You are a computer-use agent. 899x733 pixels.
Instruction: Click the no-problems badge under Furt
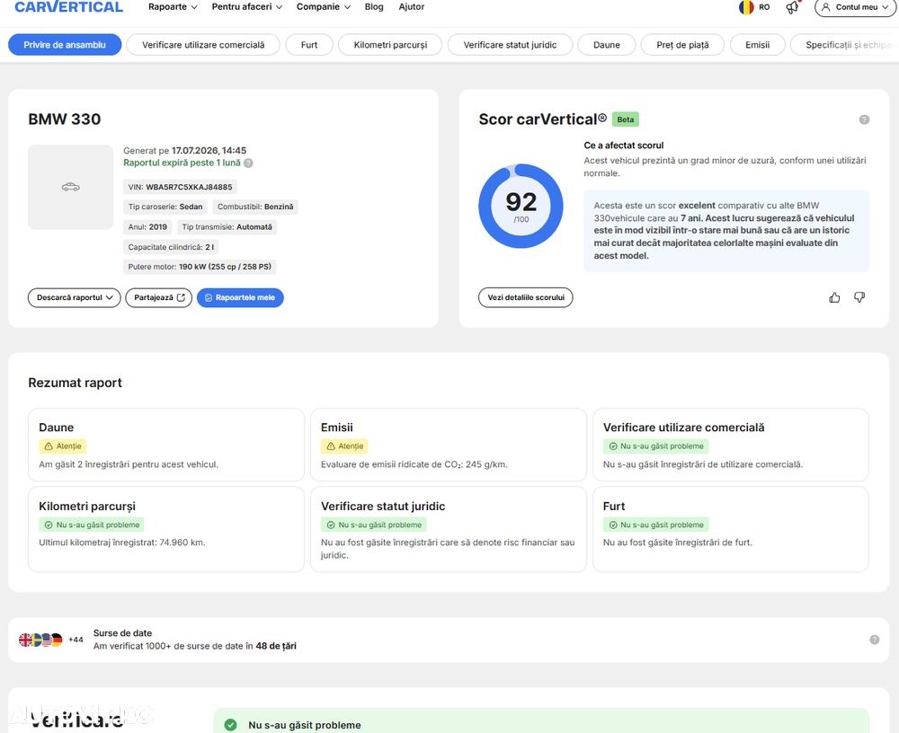[x=656, y=525]
